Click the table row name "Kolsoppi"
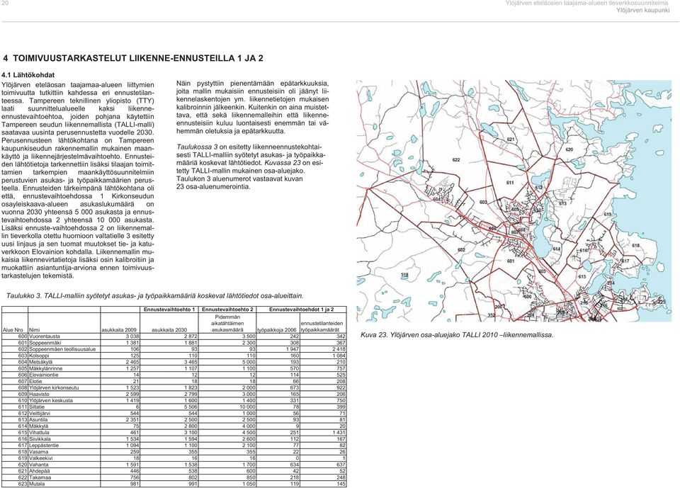680x488 pixels. tap(39, 356)
